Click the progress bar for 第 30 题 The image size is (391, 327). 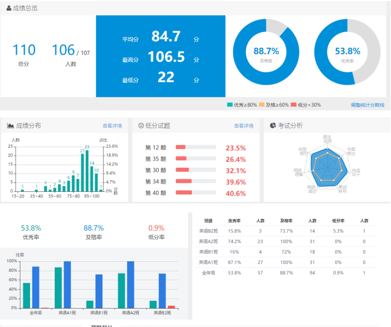pos(195,170)
